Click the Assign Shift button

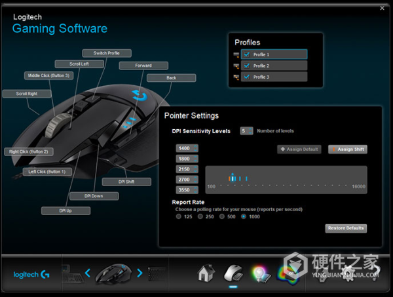[348, 149]
